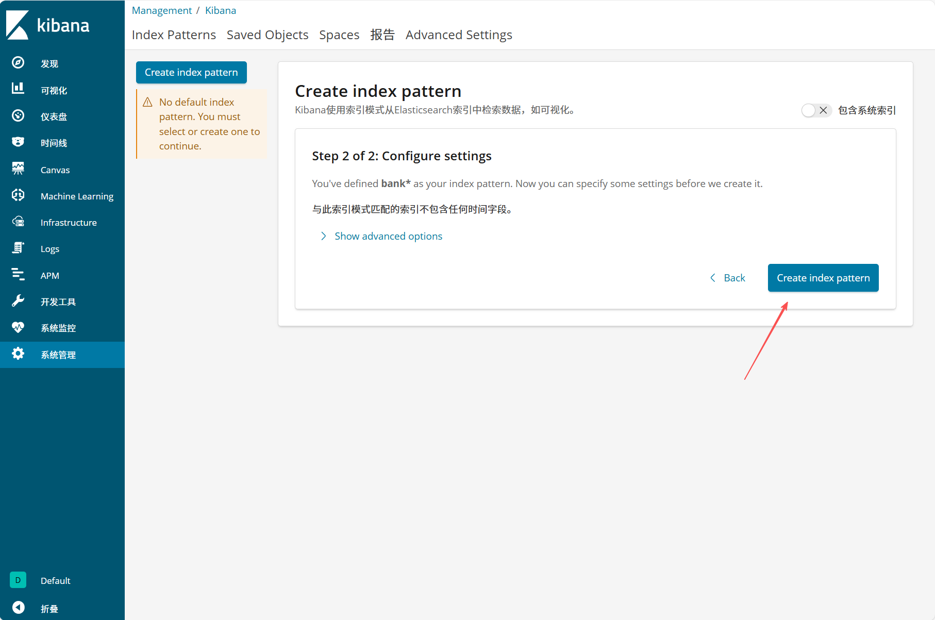Open Discover via the compass icon

(x=18, y=63)
